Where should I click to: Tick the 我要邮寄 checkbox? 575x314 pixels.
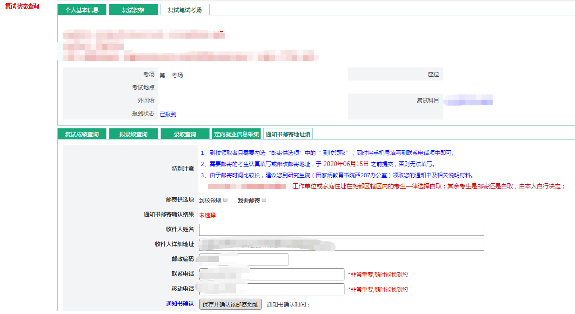264,200
